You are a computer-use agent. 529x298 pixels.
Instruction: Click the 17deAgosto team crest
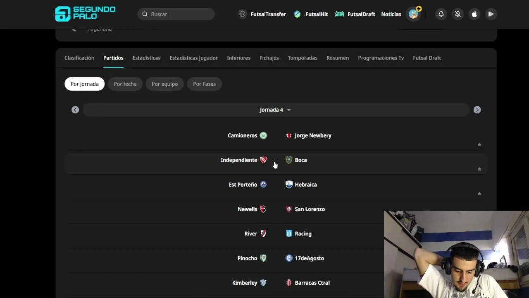(x=289, y=258)
